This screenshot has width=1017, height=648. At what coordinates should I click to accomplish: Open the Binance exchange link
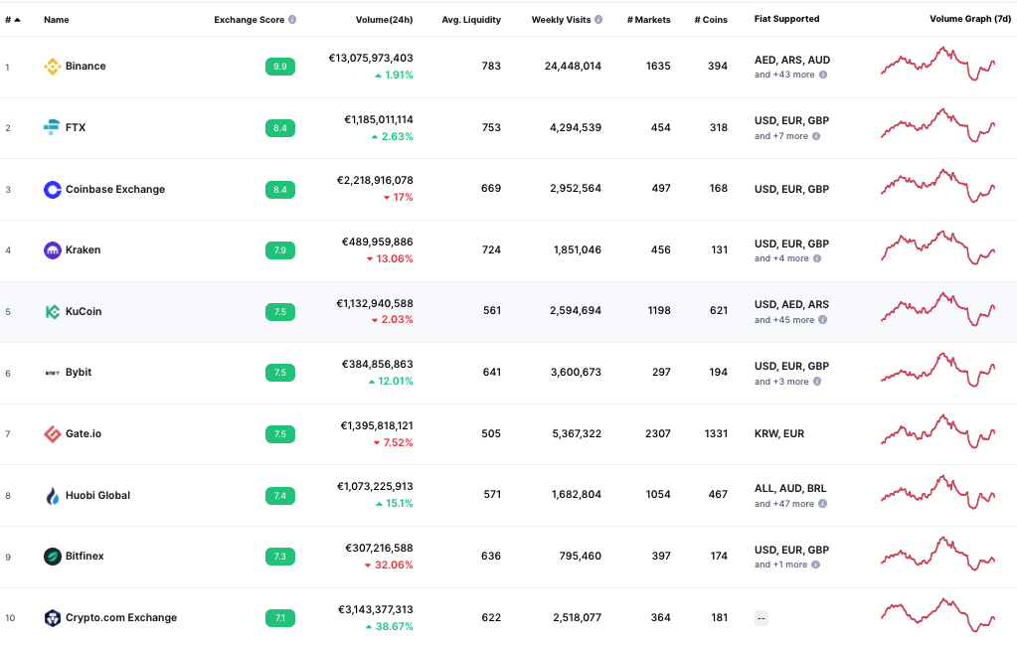(x=85, y=67)
